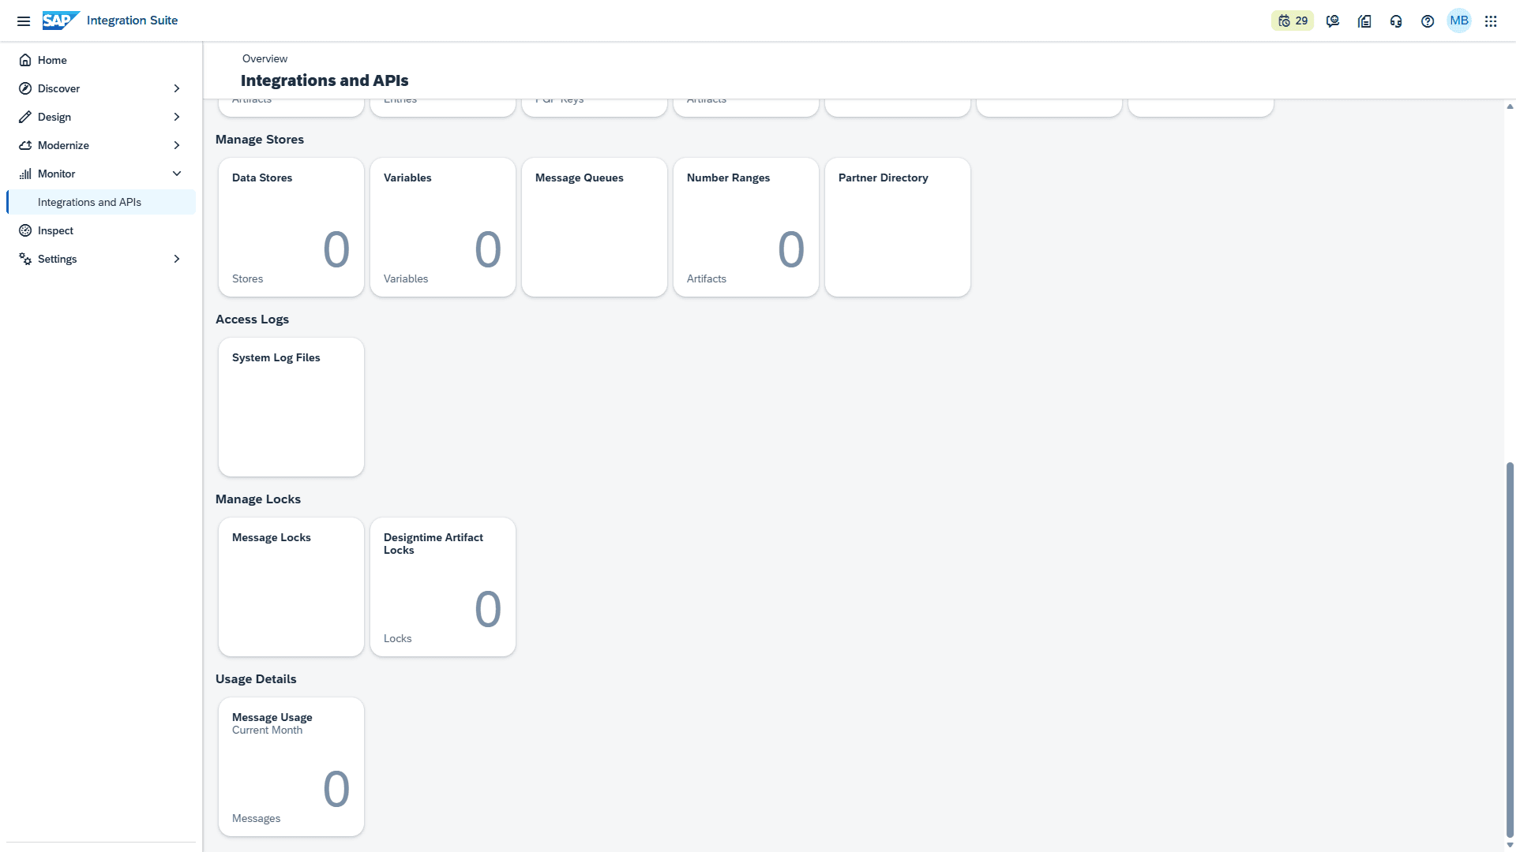Click the Usage Details section heading

click(256, 679)
